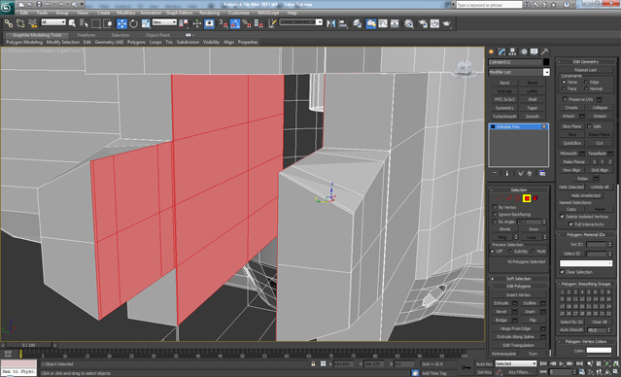Click the Repeat Last button

[x=585, y=70]
